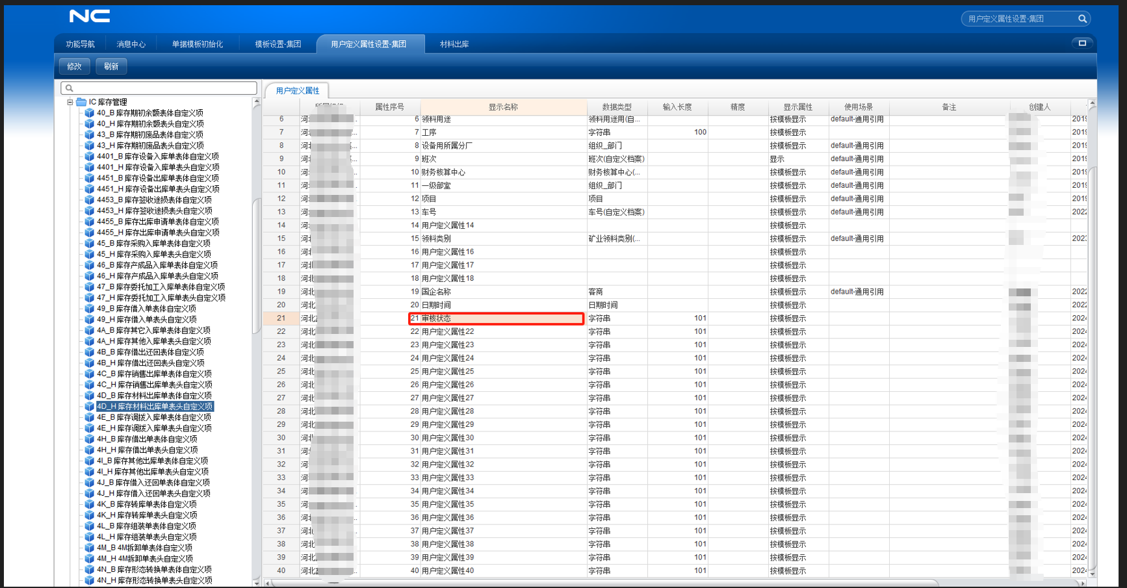Click the 修改 button
Image resolution: width=1127 pixels, height=588 pixels.
pyautogui.click(x=75, y=66)
